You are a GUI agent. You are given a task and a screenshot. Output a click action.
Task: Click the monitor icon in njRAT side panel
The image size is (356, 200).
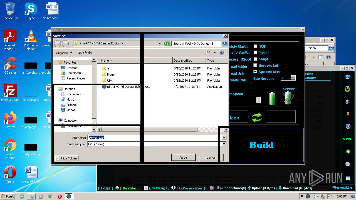[x=348, y=77]
